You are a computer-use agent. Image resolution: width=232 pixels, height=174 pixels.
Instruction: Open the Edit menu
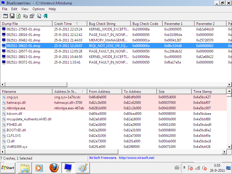[14, 9]
